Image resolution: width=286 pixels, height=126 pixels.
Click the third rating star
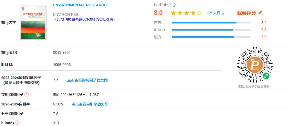pos(186,13)
